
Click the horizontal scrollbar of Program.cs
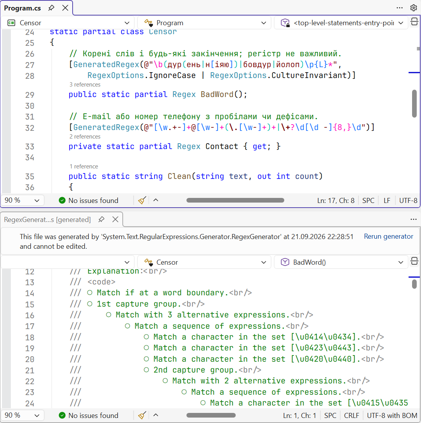235,200
